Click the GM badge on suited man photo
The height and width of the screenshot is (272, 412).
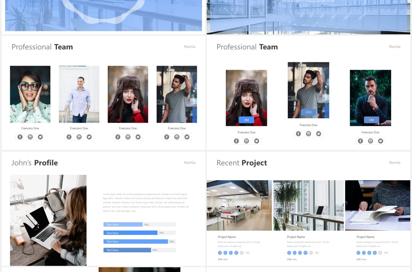coord(371,120)
